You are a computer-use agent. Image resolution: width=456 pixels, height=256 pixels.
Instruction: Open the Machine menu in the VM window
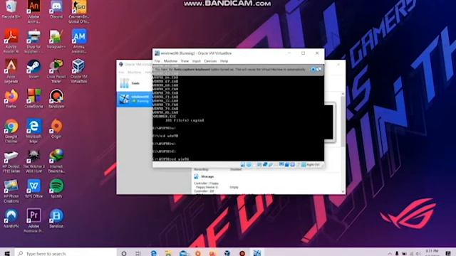coord(170,61)
